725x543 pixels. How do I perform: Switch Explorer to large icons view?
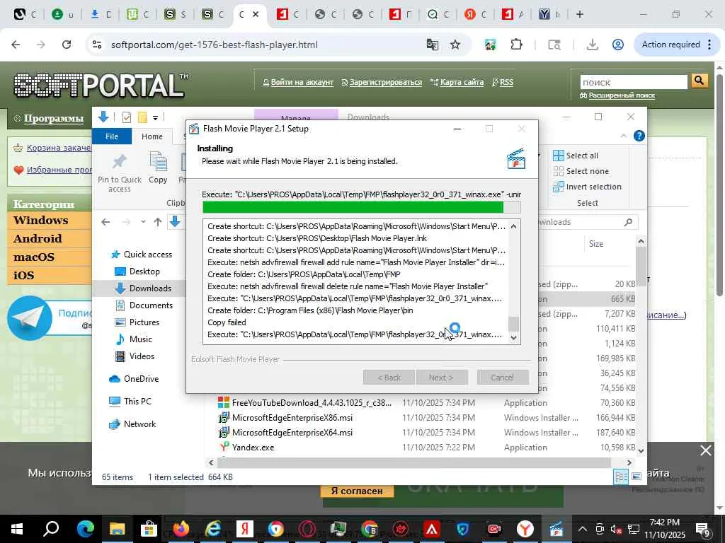(636, 477)
